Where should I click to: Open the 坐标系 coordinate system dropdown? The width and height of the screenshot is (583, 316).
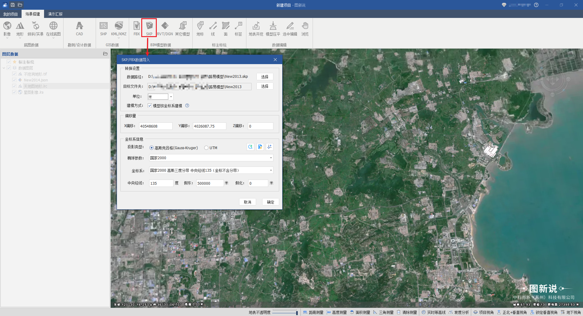(x=271, y=170)
